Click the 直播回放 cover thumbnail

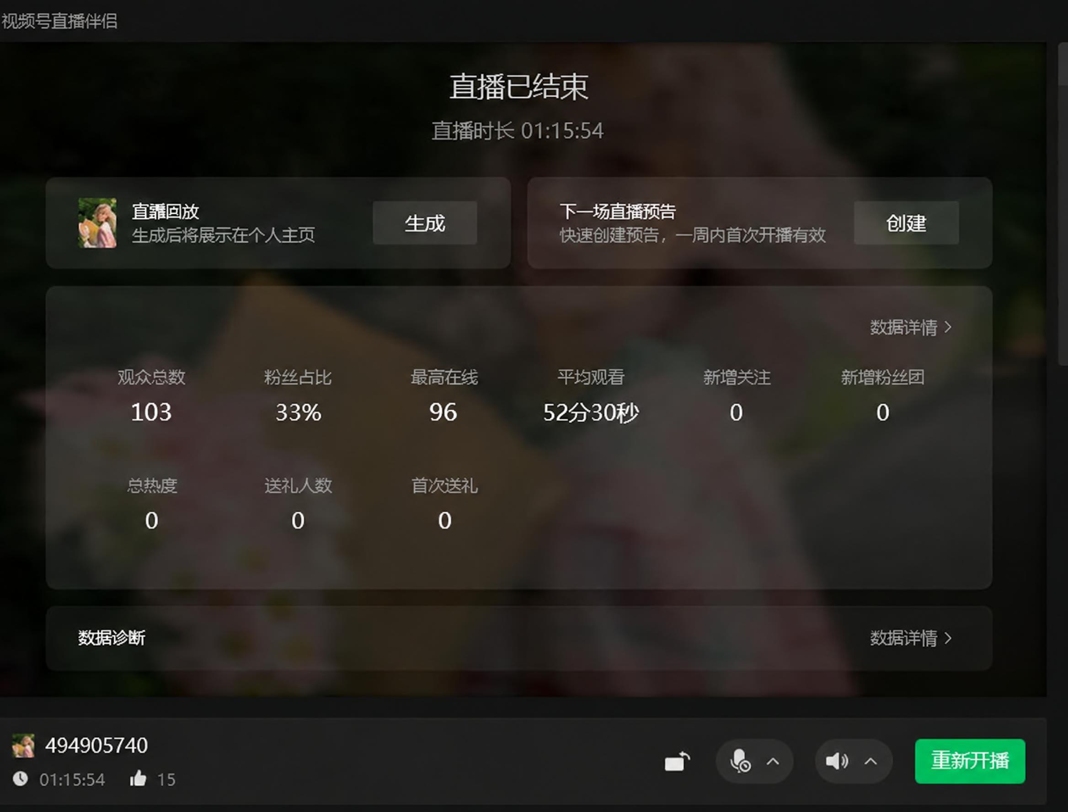pyautogui.click(x=97, y=223)
